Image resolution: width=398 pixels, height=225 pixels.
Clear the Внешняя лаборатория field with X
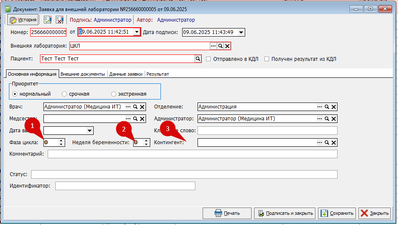pos(227,46)
